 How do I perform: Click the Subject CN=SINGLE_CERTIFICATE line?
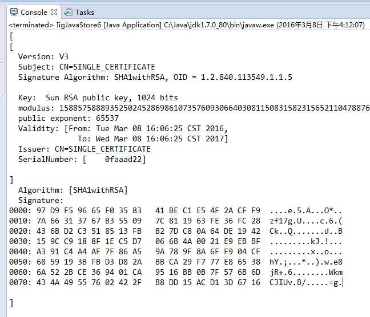point(87,67)
